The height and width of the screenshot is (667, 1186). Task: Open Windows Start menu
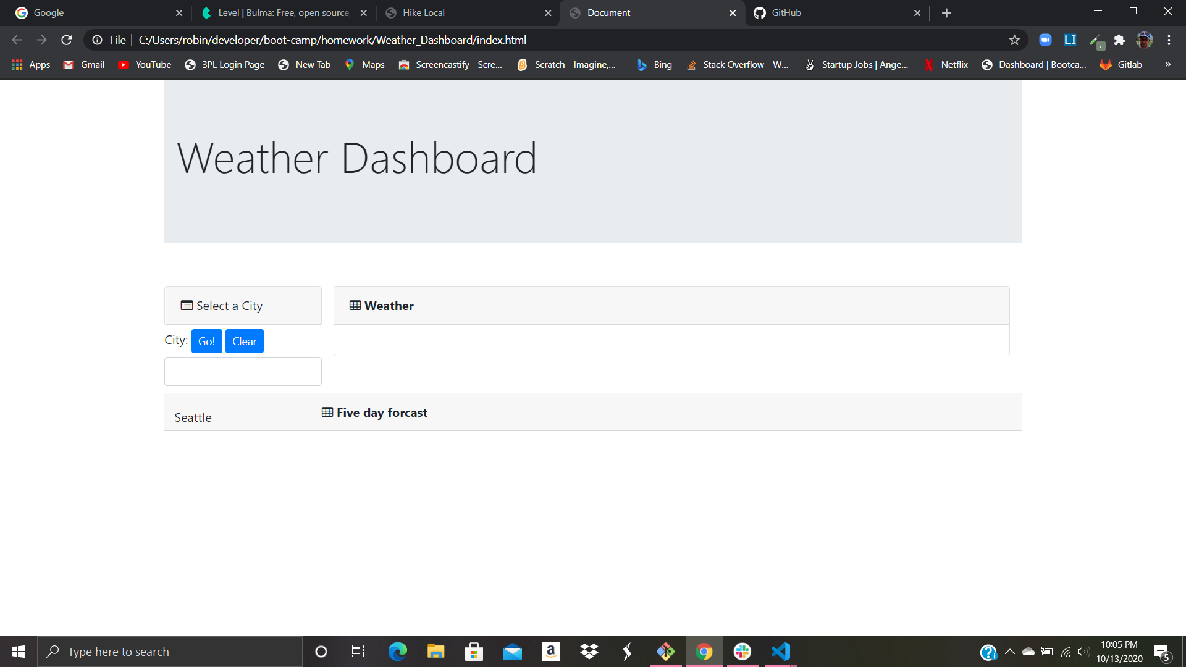point(19,652)
